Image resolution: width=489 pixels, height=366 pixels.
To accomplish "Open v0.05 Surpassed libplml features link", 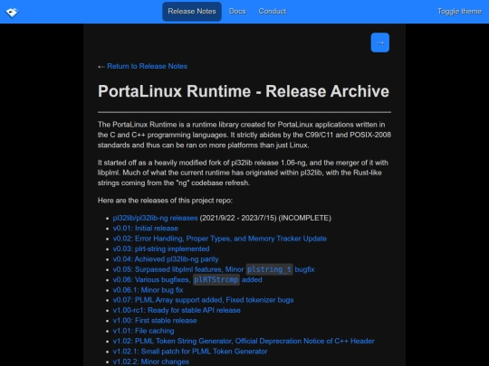I will 214,269.
